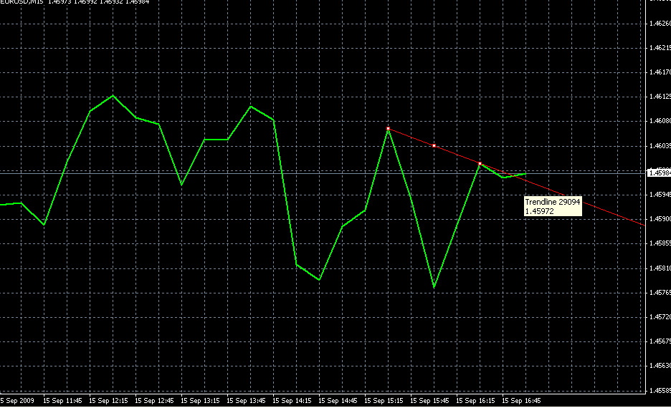
Task: Click the 1.4603 price scale label
Action: [x=660, y=146]
